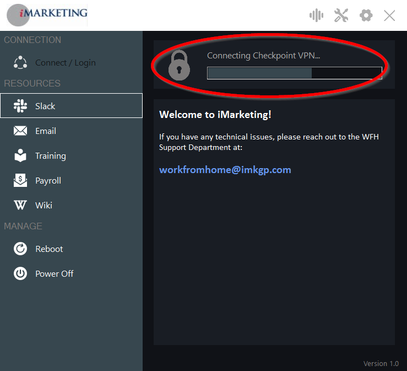Open settings via the gear icon
407x371 pixels.
pos(366,15)
